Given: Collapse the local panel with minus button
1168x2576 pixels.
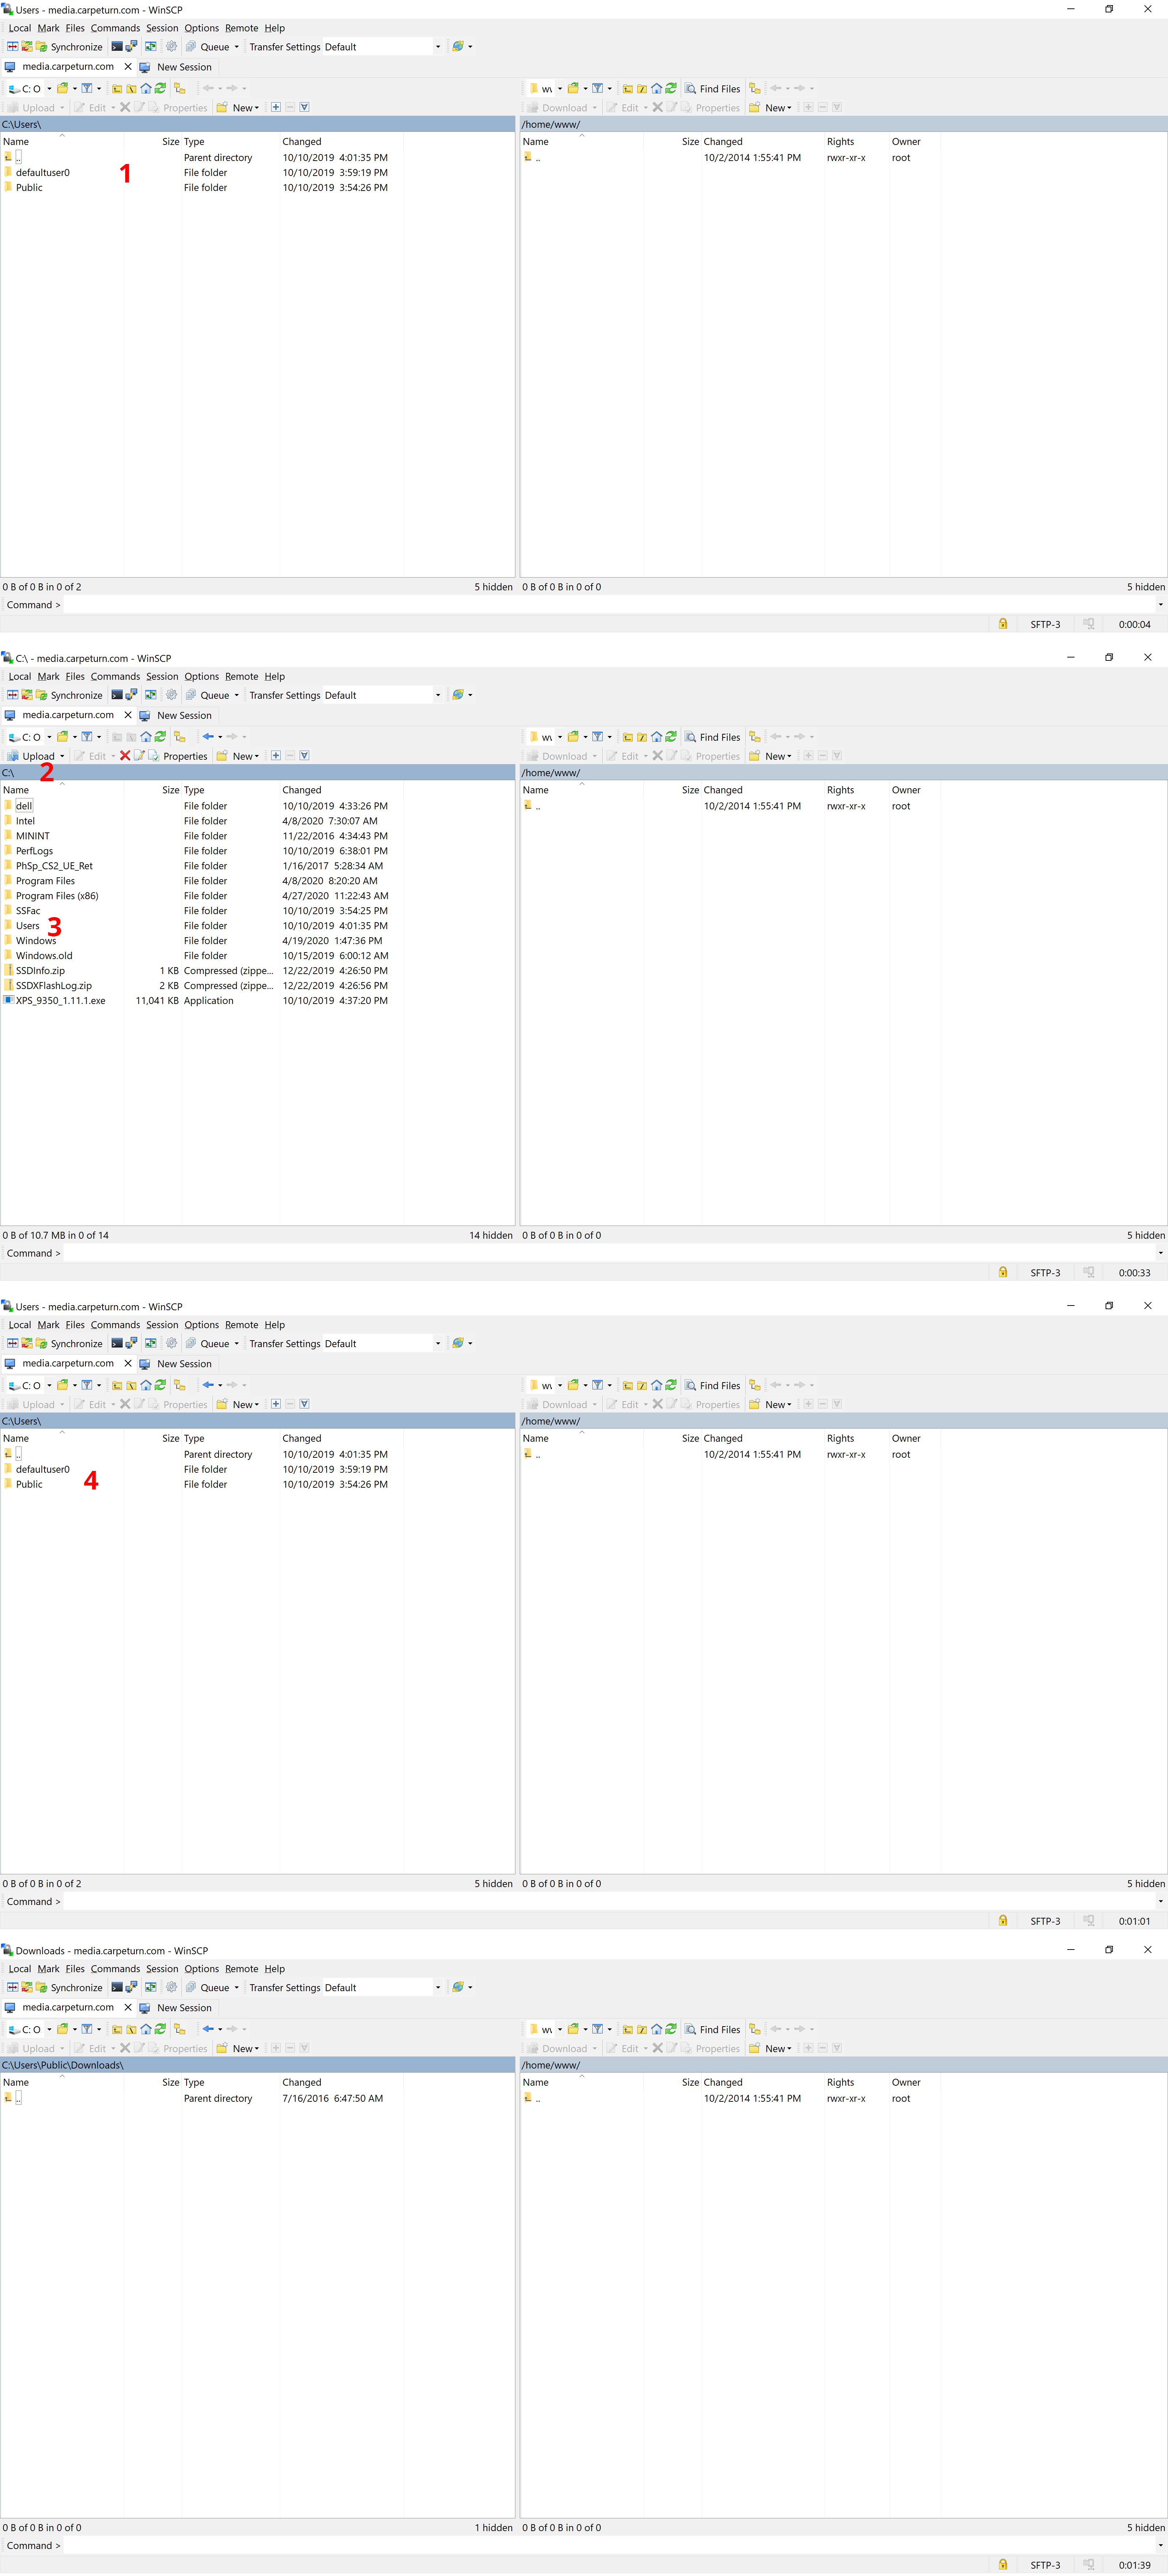Looking at the screenshot, I should point(290,107).
